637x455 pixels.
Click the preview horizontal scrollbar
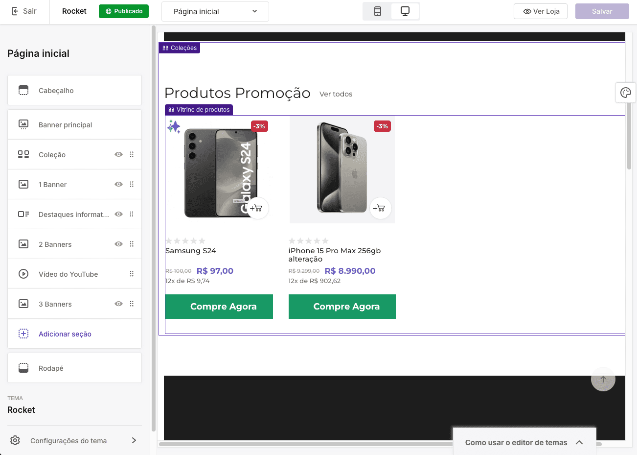point(380,444)
